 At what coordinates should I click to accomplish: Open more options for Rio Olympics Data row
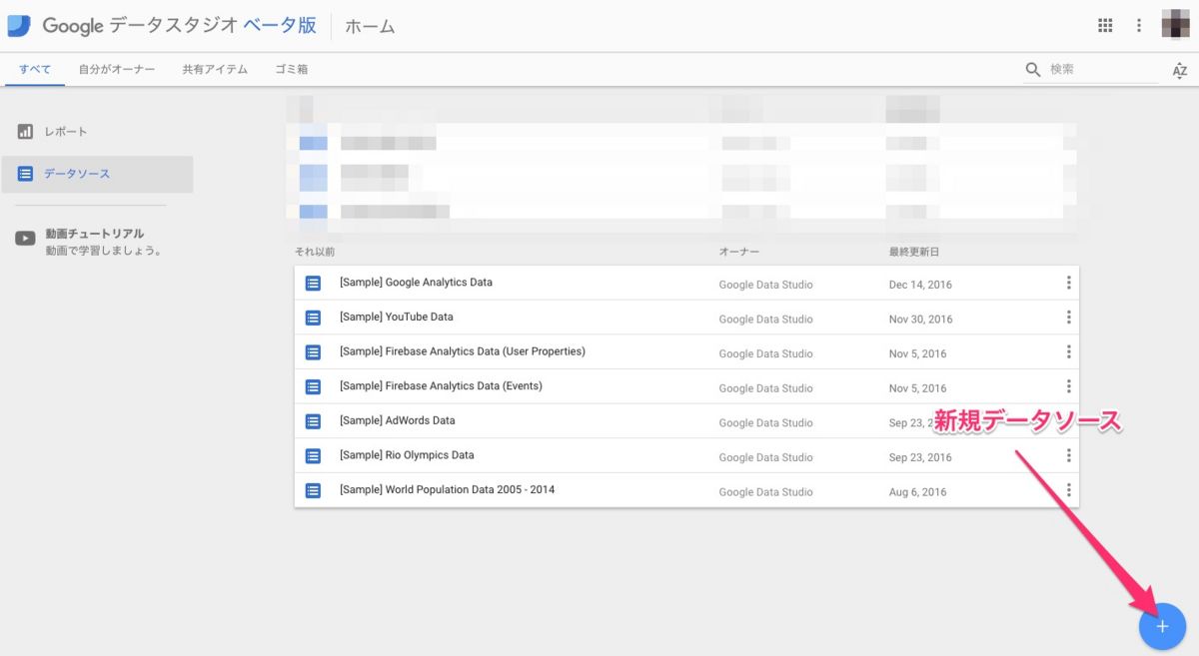pos(1068,455)
